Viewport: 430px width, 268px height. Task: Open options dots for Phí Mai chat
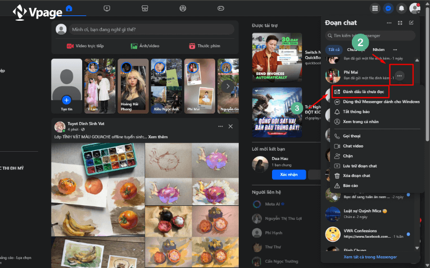click(400, 76)
